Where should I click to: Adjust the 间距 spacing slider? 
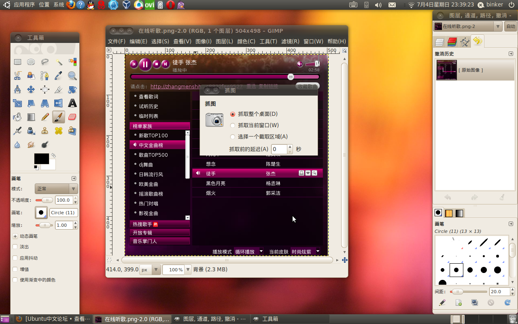tap(469, 292)
